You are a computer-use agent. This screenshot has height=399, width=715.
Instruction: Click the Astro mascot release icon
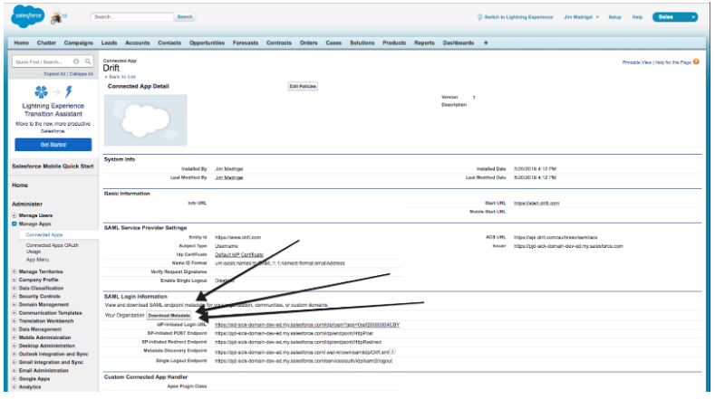[x=57, y=17]
